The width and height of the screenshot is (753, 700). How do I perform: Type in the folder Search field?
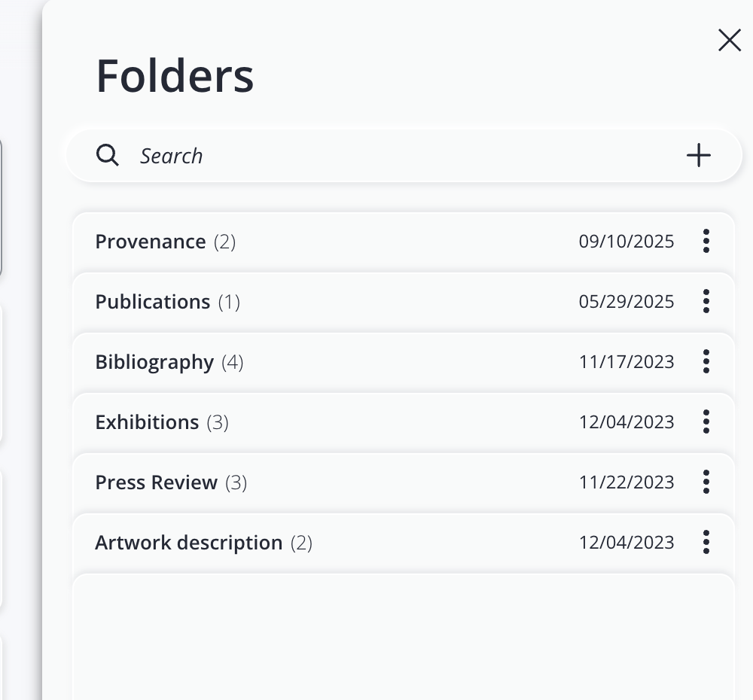(x=376, y=156)
